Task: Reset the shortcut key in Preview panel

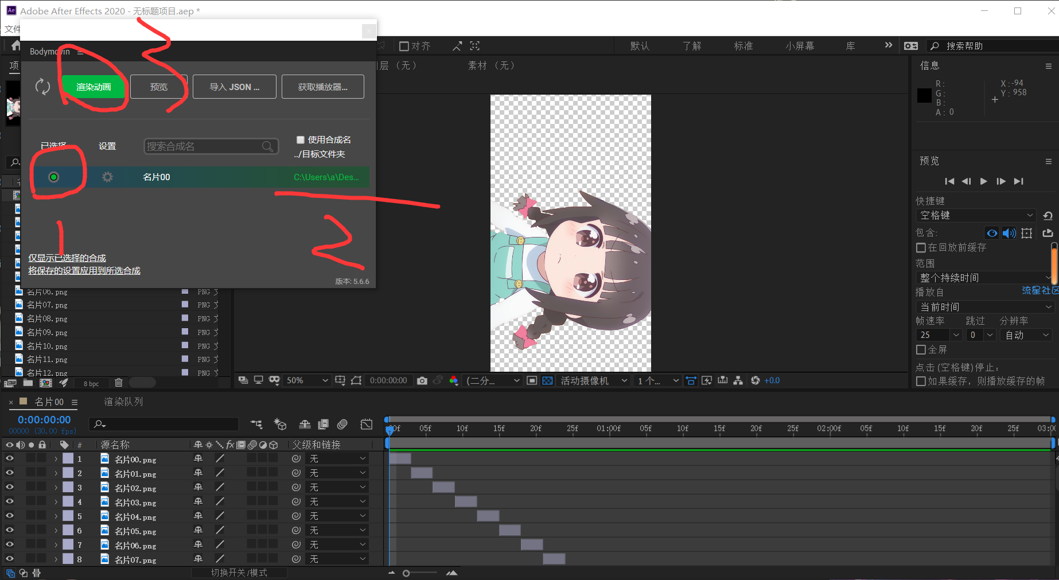Action: tap(1048, 216)
